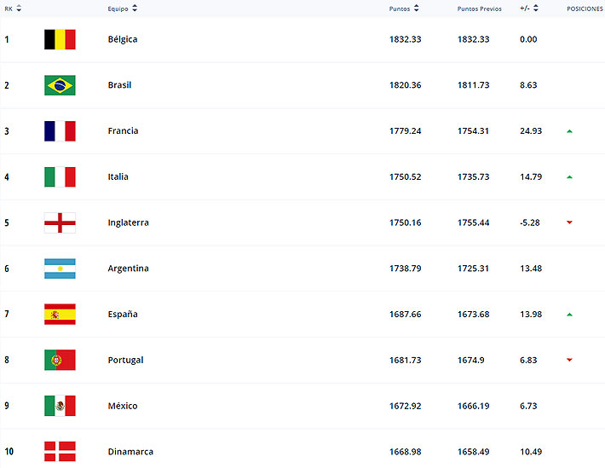The width and height of the screenshot is (605, 468).
Task: Click the Argentina flag icon
Action: coord(60,269)
